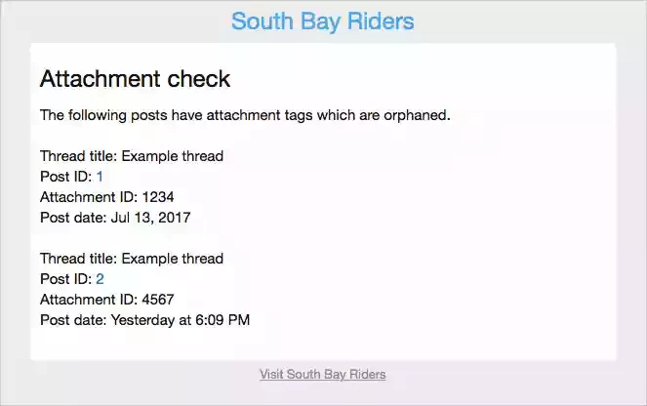Open the Visit South Bay Riders link
This screenshot has width=647, height=406.
click(322, 375)
